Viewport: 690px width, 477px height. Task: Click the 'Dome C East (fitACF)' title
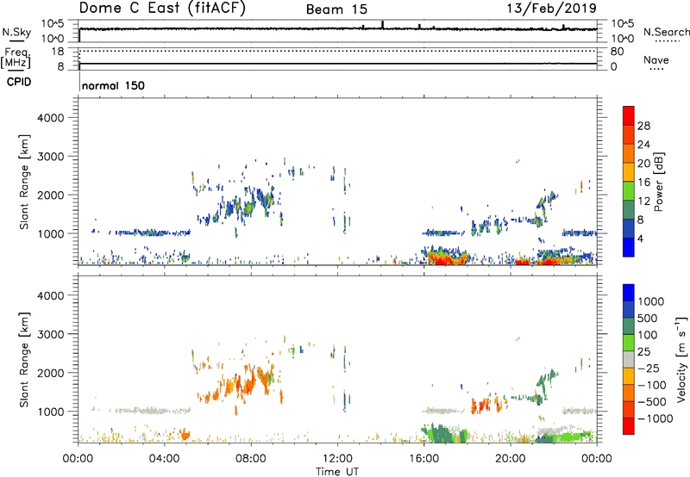point(162,8)
